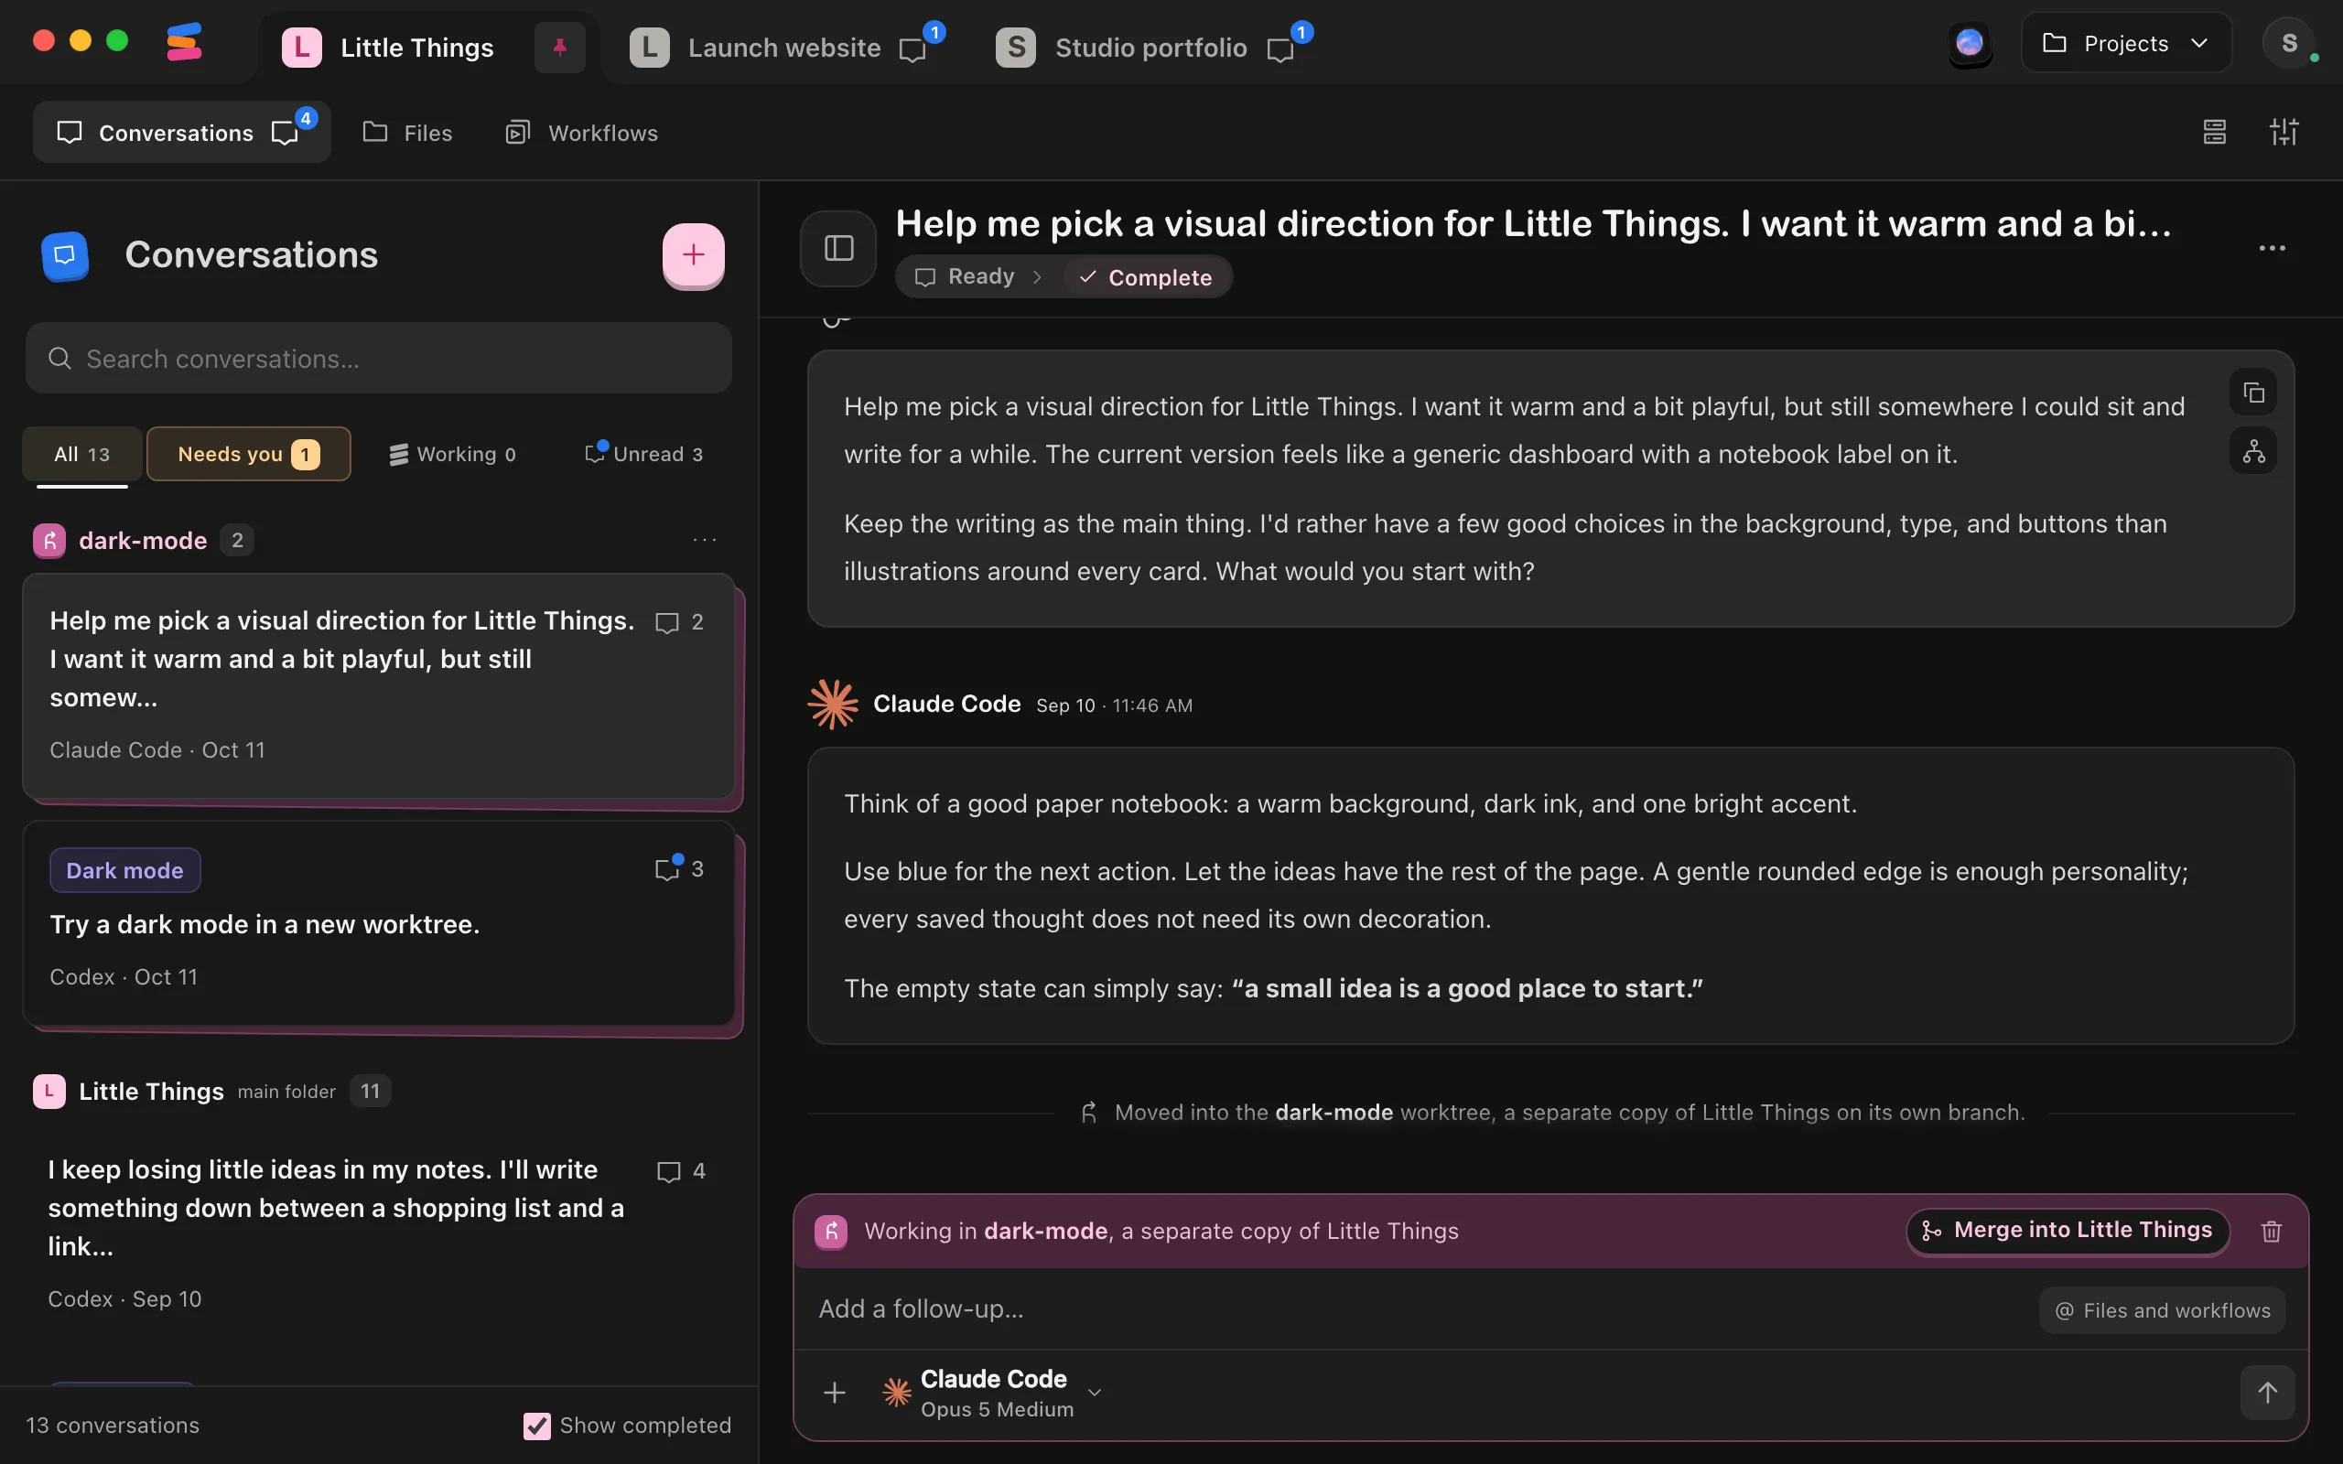Collapse the Little Things main folder group
Image resolution: width=2343 pixels, height=1464 pixels.
click(x=211, y=1092)
